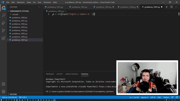Open errors and warnings status indicator

23,97
